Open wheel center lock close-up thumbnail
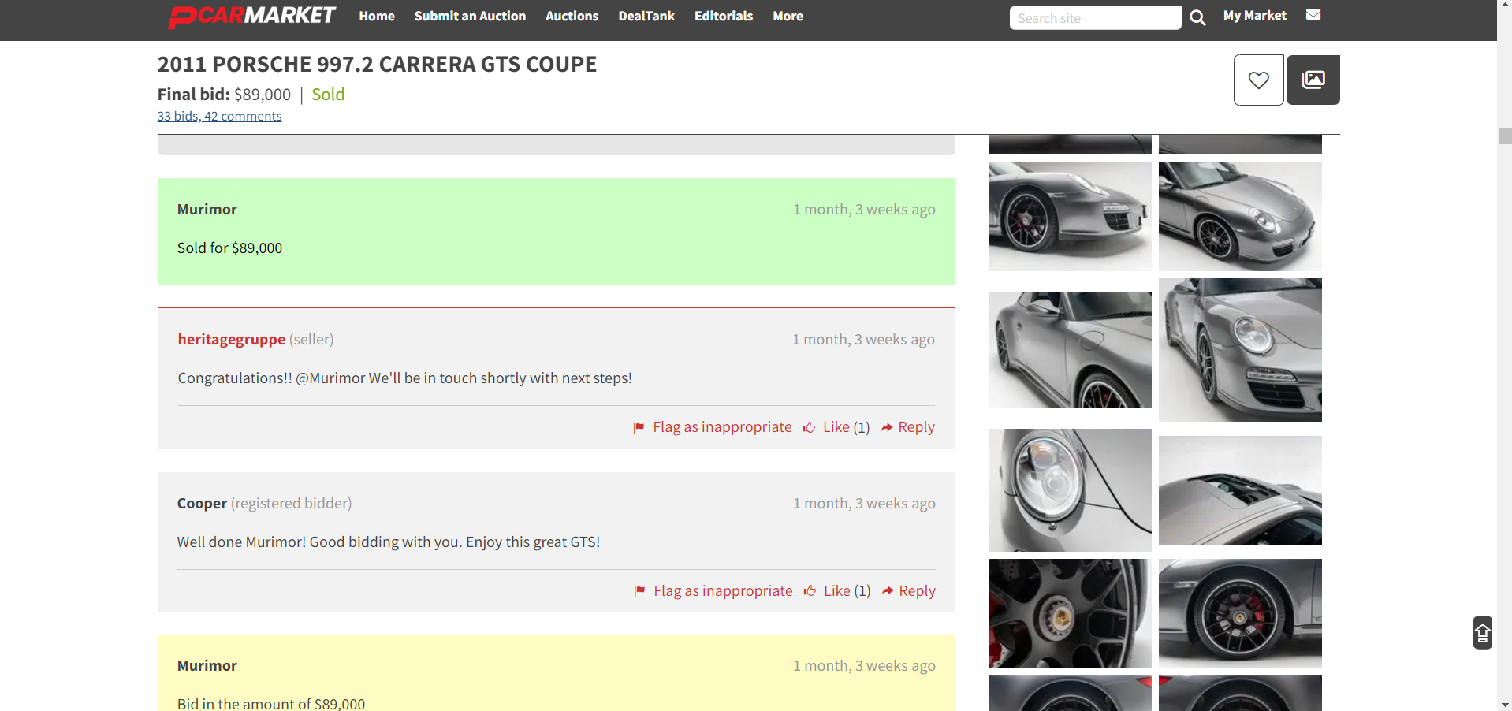1512x711 pixels. (x=1070, y=613)
